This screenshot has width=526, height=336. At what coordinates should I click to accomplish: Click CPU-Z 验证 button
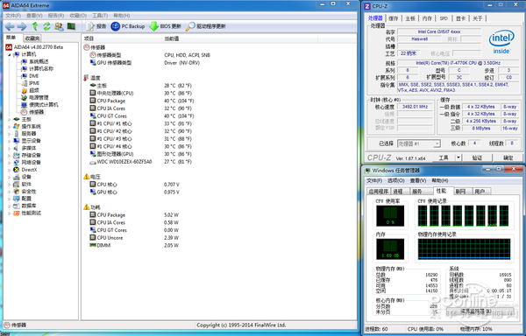tap(478, 157)
